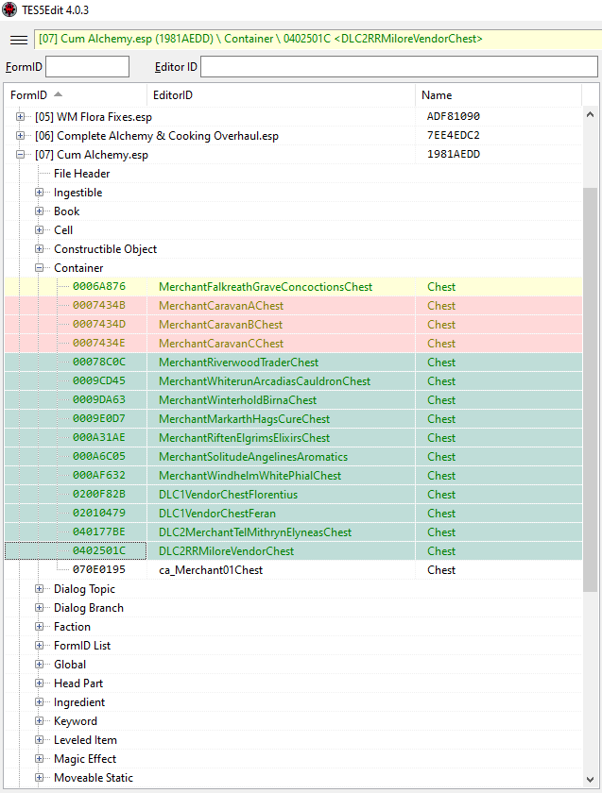Expand the Ingestible group
Image resolution: width=602 pixels, height=793 pixels.
39,193
